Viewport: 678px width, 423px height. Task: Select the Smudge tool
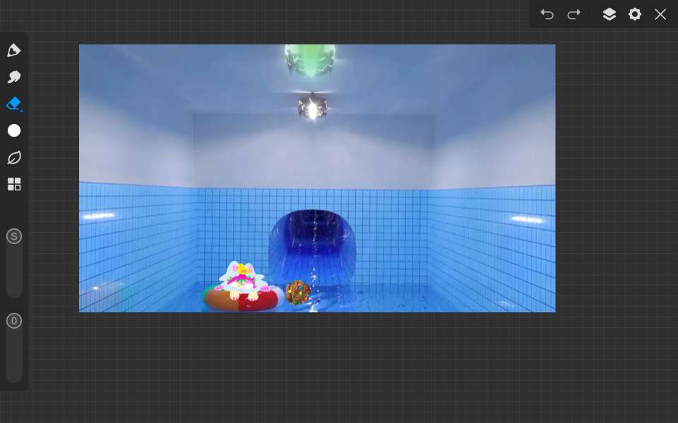pyautogui.click(x=14, y=77)
